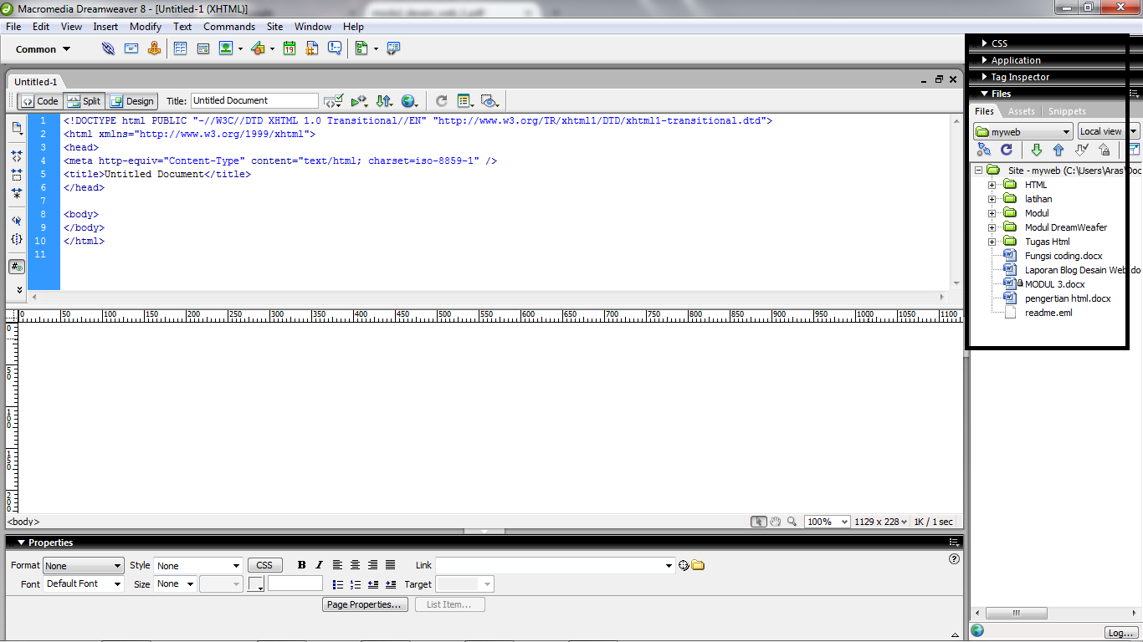The height and width of the screenshot is (642, 1143).
Task: Open the text color swatch
Action: [256, 584]
